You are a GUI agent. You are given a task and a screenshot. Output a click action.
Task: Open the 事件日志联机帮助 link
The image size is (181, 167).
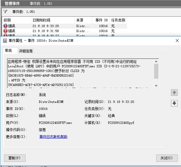pos(53,137)
